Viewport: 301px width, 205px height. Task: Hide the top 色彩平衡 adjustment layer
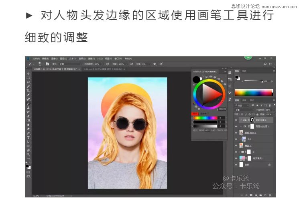click(236, 119)
